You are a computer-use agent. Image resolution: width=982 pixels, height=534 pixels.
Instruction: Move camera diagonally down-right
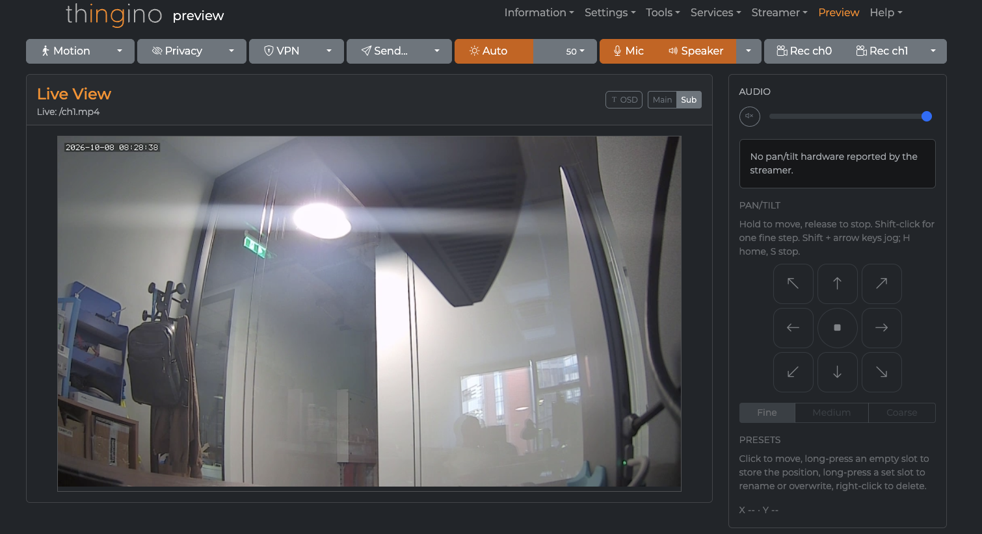click(881, 372)
